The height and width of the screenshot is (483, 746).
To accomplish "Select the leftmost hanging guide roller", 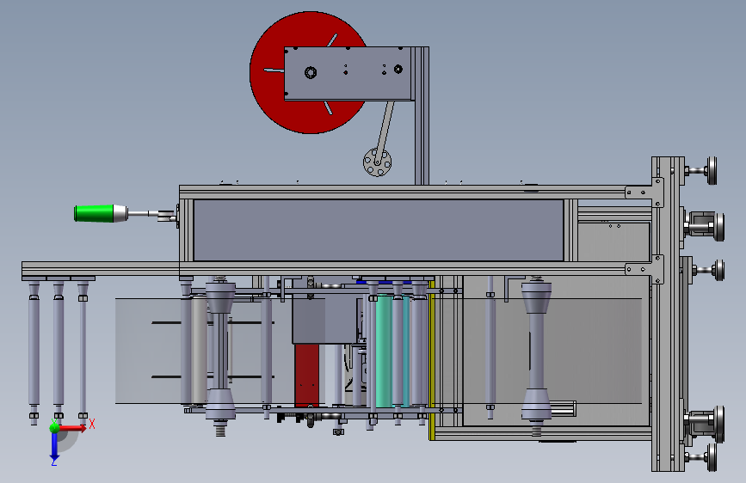I will [34, 352].
